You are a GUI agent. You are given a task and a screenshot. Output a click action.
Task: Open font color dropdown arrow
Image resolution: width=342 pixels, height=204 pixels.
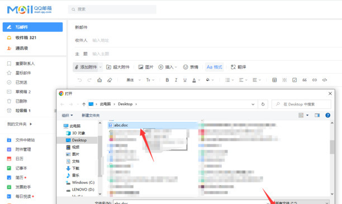(199, 80)
